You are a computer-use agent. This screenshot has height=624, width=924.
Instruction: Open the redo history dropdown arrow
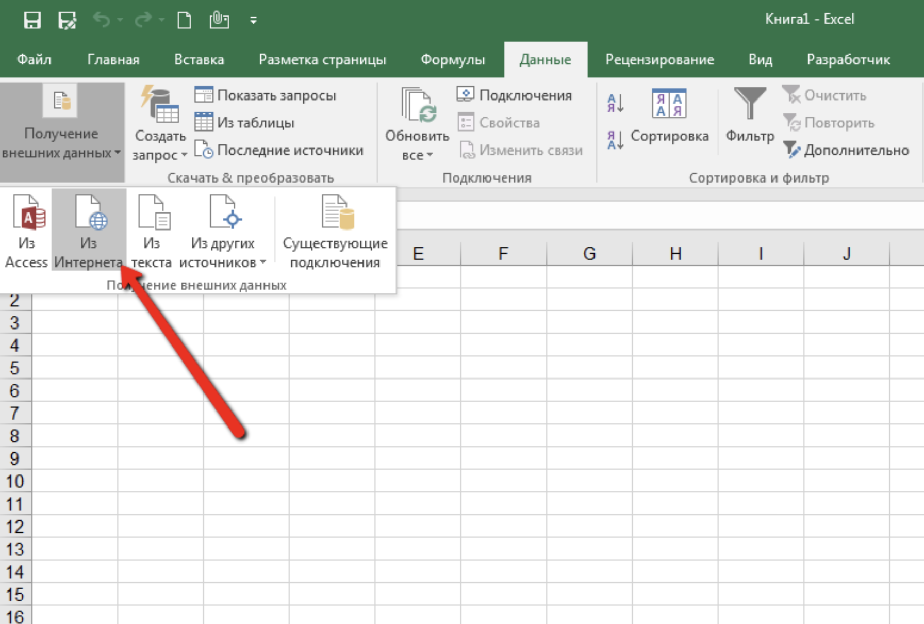161,20
